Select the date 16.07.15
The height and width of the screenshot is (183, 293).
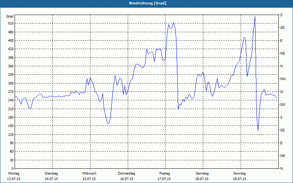pos(127,179)
